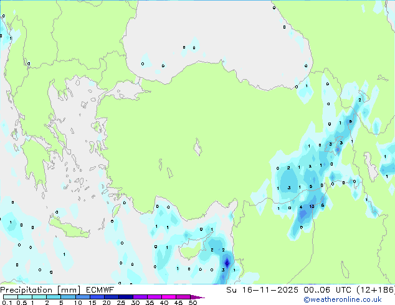Viewport: 395px width, 305px height.
Task: Click the 0.1–0.5 mm legend swatch
Action: [11, 297]
